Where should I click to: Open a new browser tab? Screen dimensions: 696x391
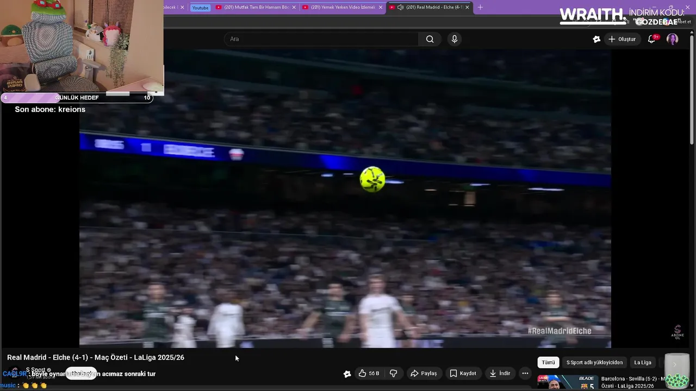pyautogui.click(x=480, y=7)
